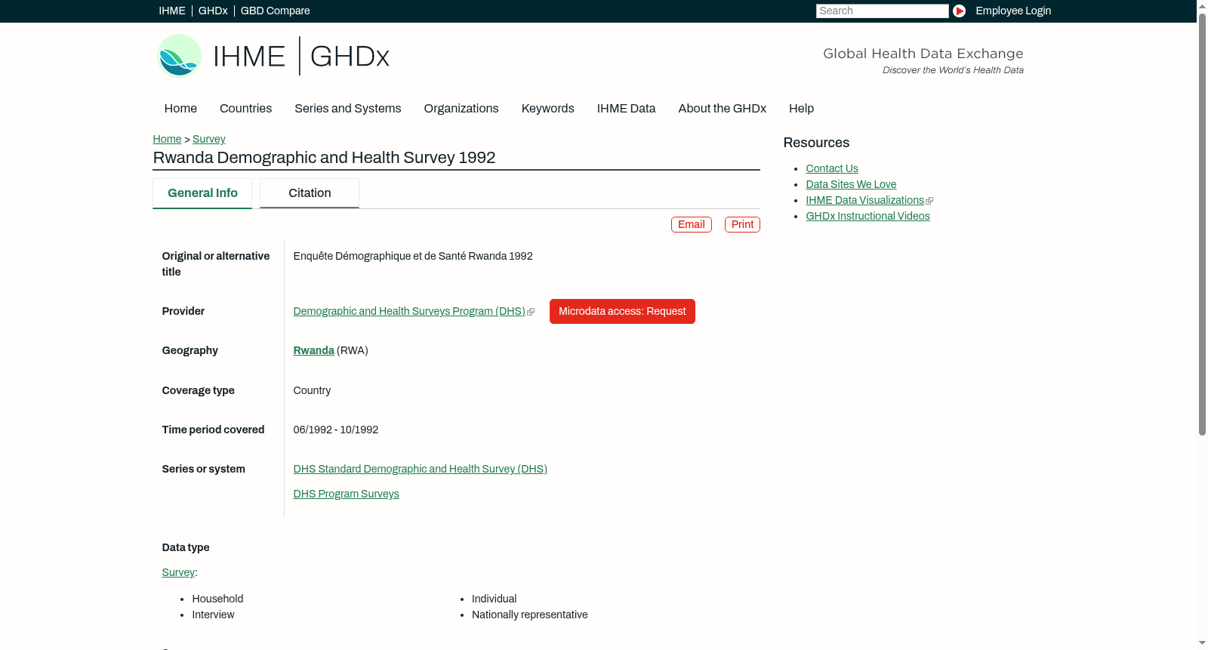The width and height of the screenshot is (1208, 650).
Task: Click the 'Country' coverage type value
Action: (x=312, y=390)
